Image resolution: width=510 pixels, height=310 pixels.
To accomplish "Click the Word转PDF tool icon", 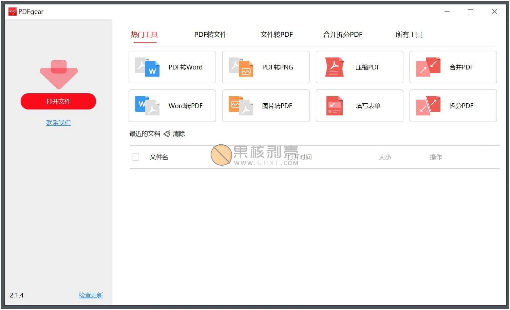I will pos(147,106).
